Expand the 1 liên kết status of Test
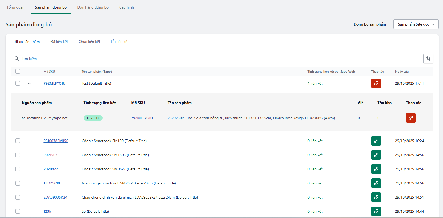The width and height of the screenshot is (443, 218). click(315, 83)
